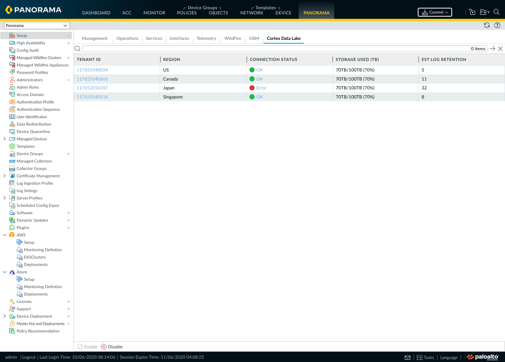505x362 pixels.
Task: Click the Logout link in status bar
Action: pyautogui.click(x=29, y=357)
